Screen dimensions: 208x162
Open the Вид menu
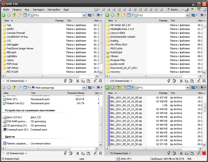coord(27,10)
